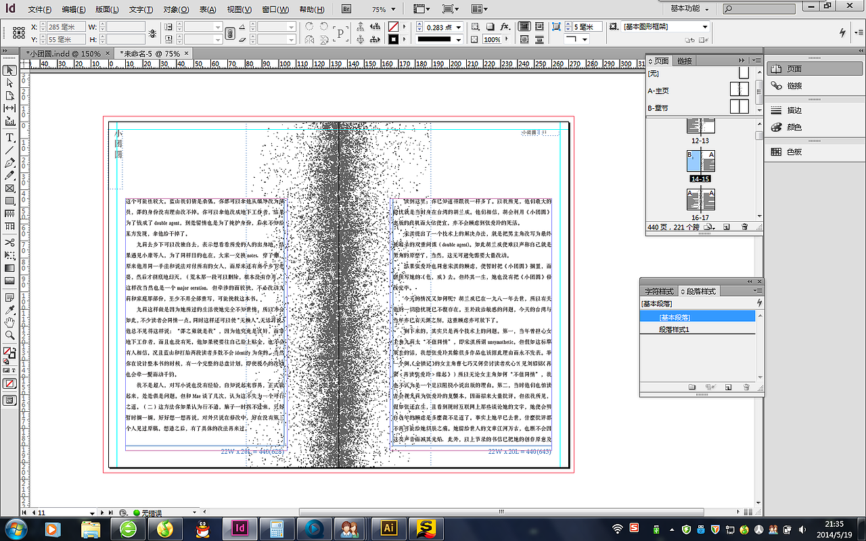Image resolution: width=866 pixels, height=541 pixels.
Task: Select the 14-15 spread thumbnail
Action: tap(700, 162)
